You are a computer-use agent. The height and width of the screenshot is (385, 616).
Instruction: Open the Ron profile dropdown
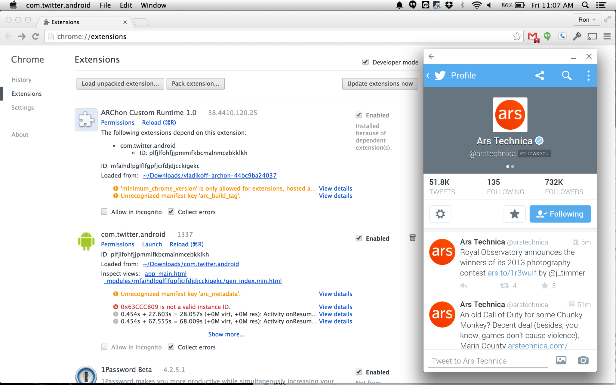(587, 20)
